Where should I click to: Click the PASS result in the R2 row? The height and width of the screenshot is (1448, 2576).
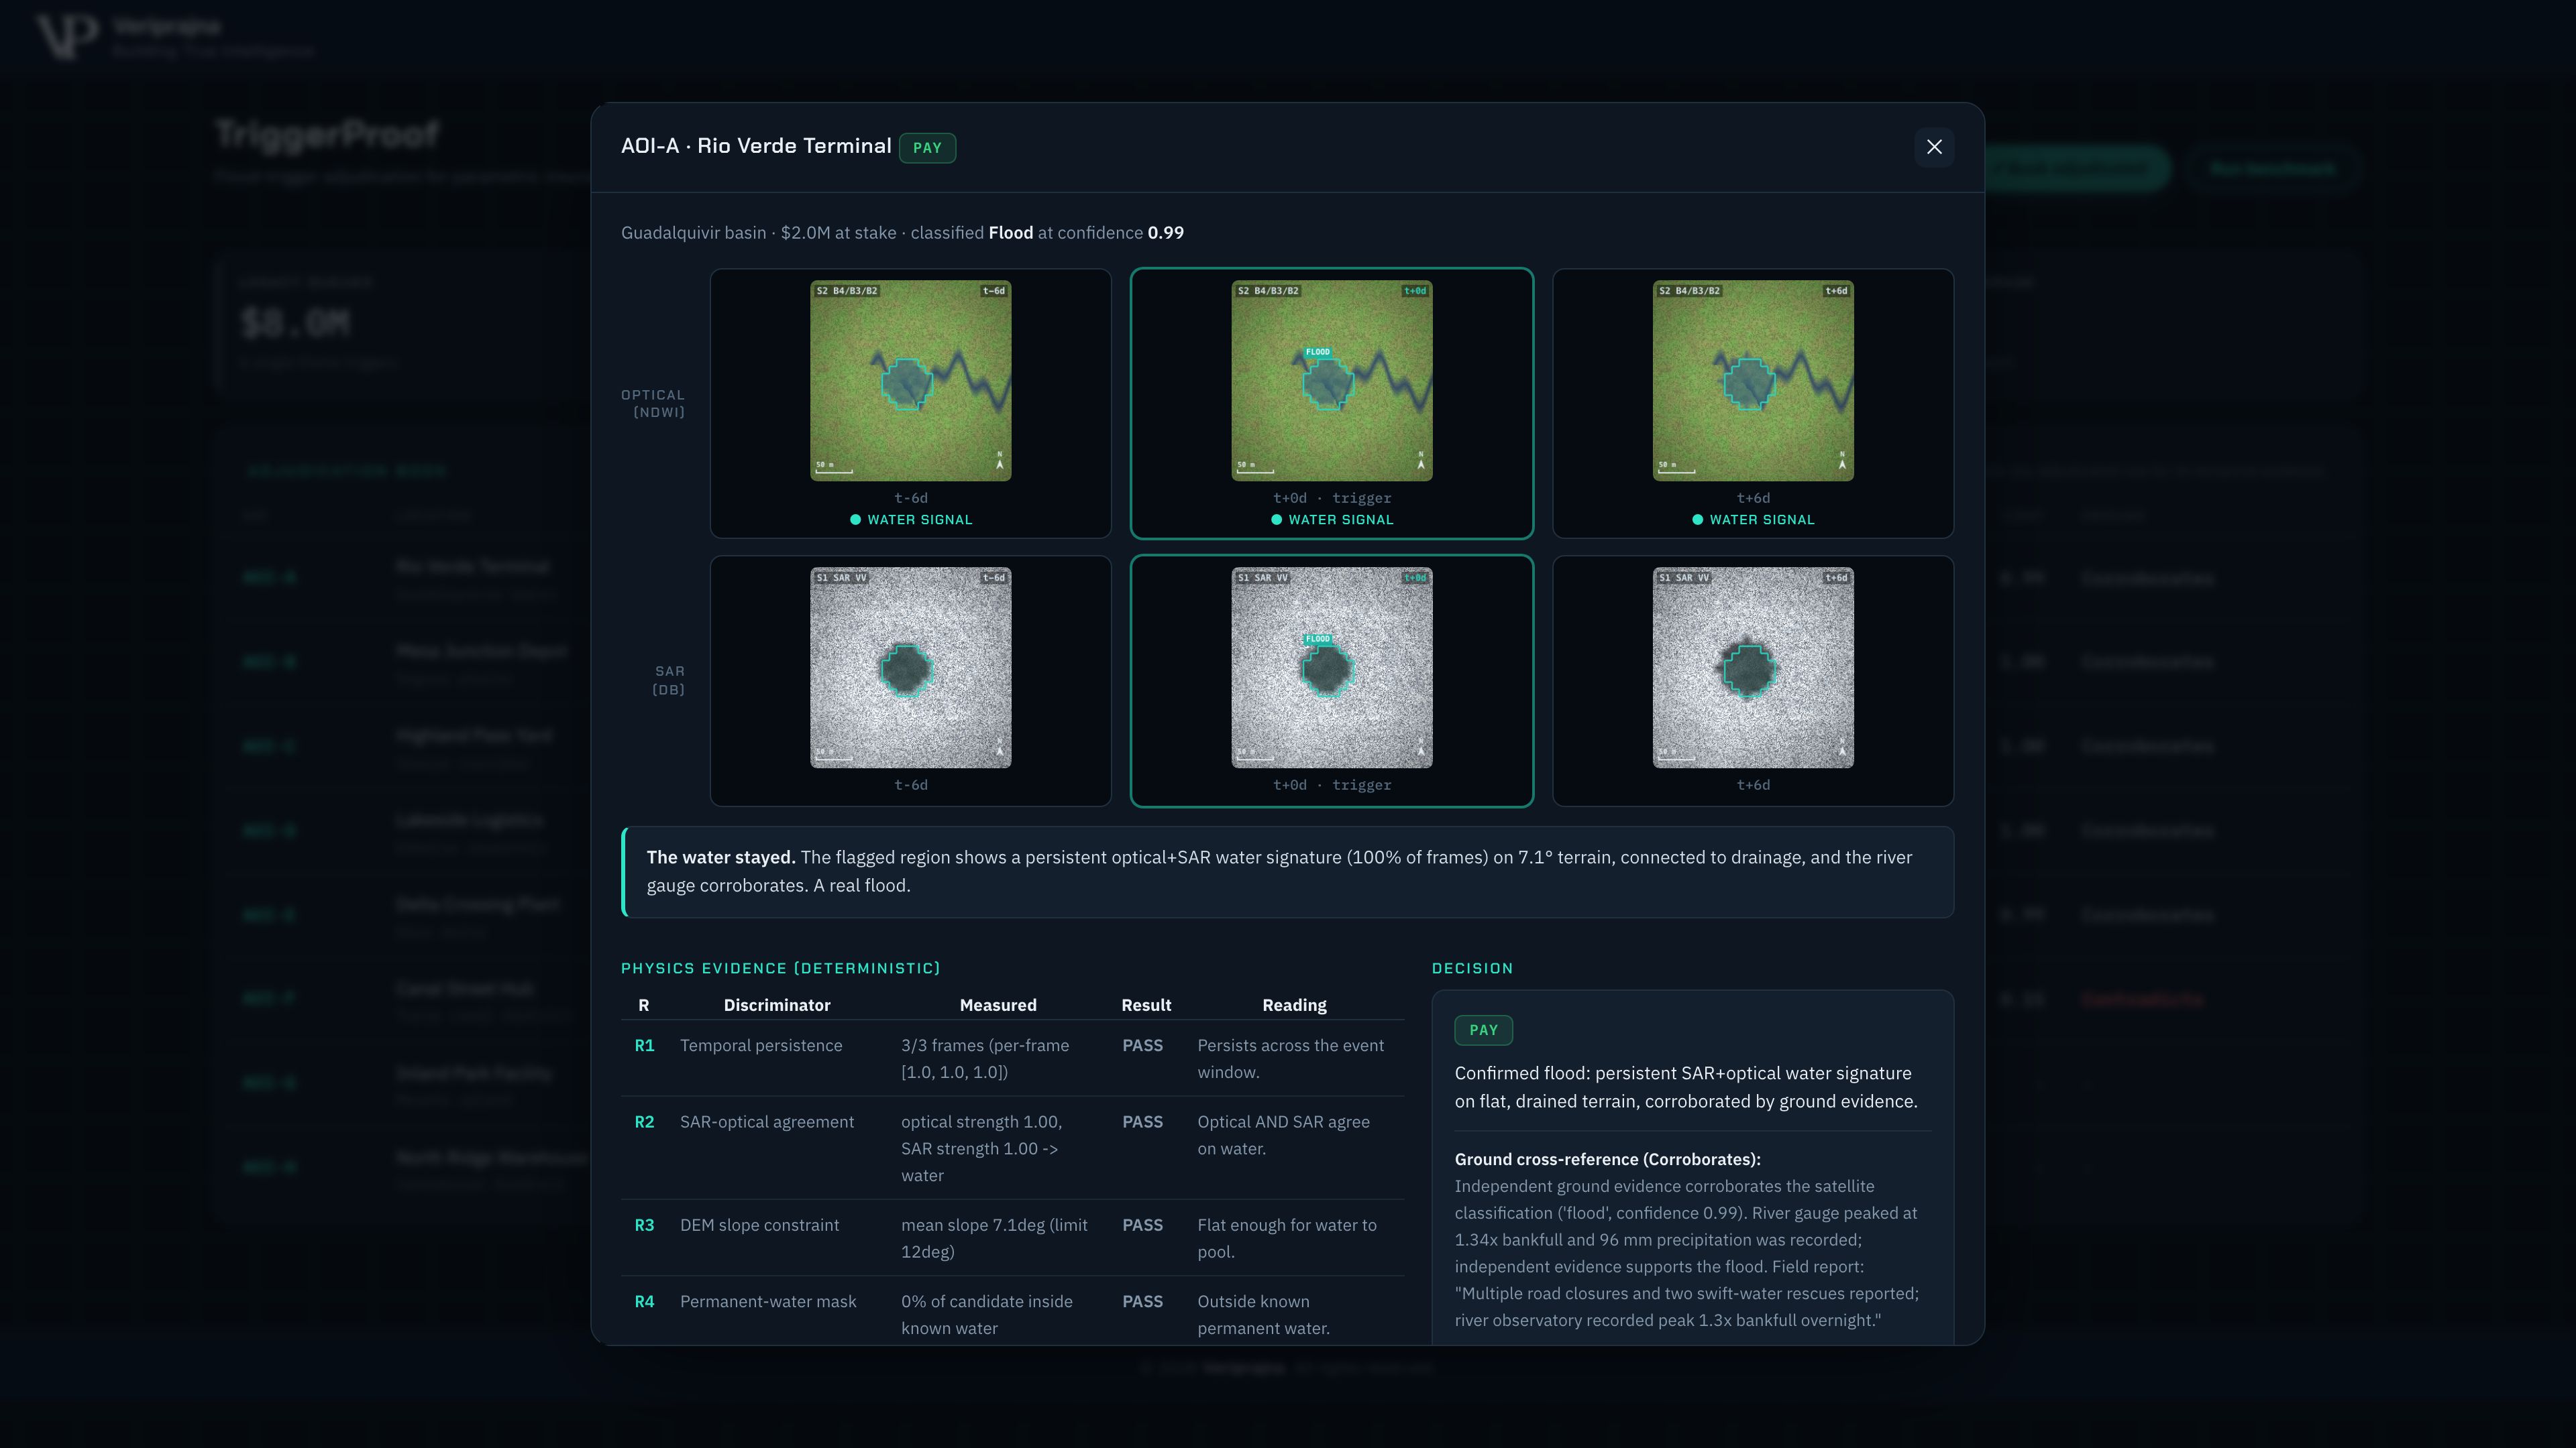(x=1142, y=1122)
